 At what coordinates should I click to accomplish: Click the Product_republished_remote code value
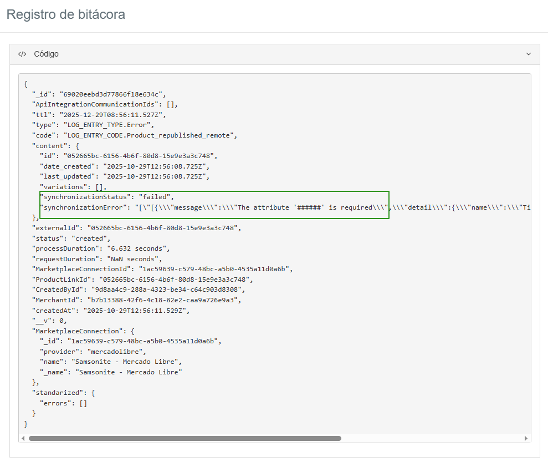(151, 135)
